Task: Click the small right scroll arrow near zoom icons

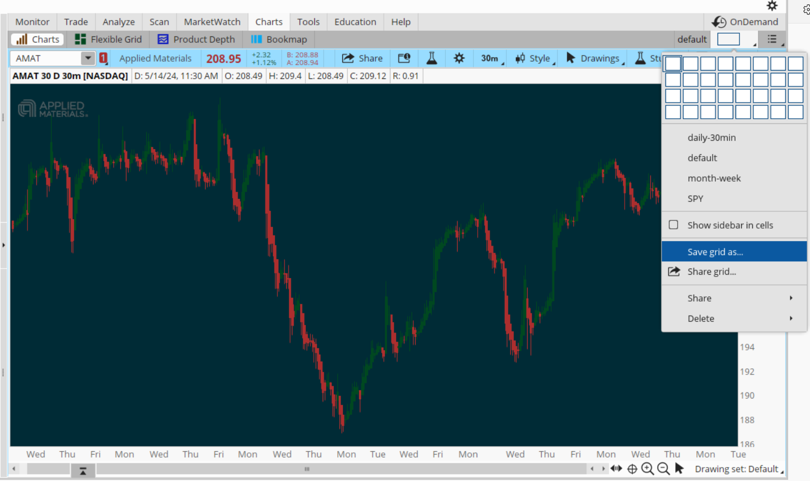Action: [603, 469]
